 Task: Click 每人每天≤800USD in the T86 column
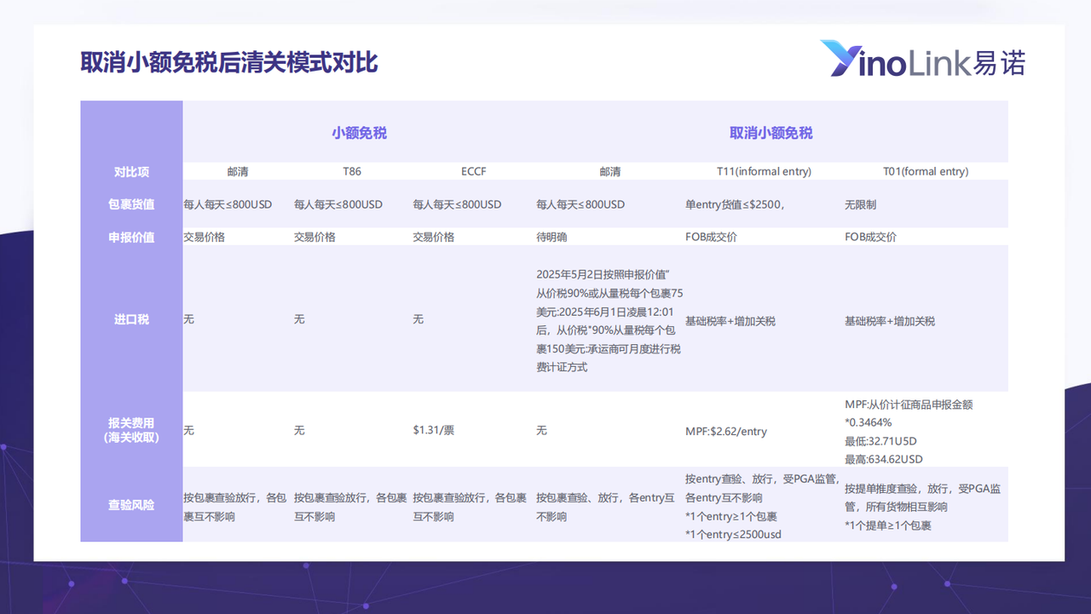coord(338,204)
